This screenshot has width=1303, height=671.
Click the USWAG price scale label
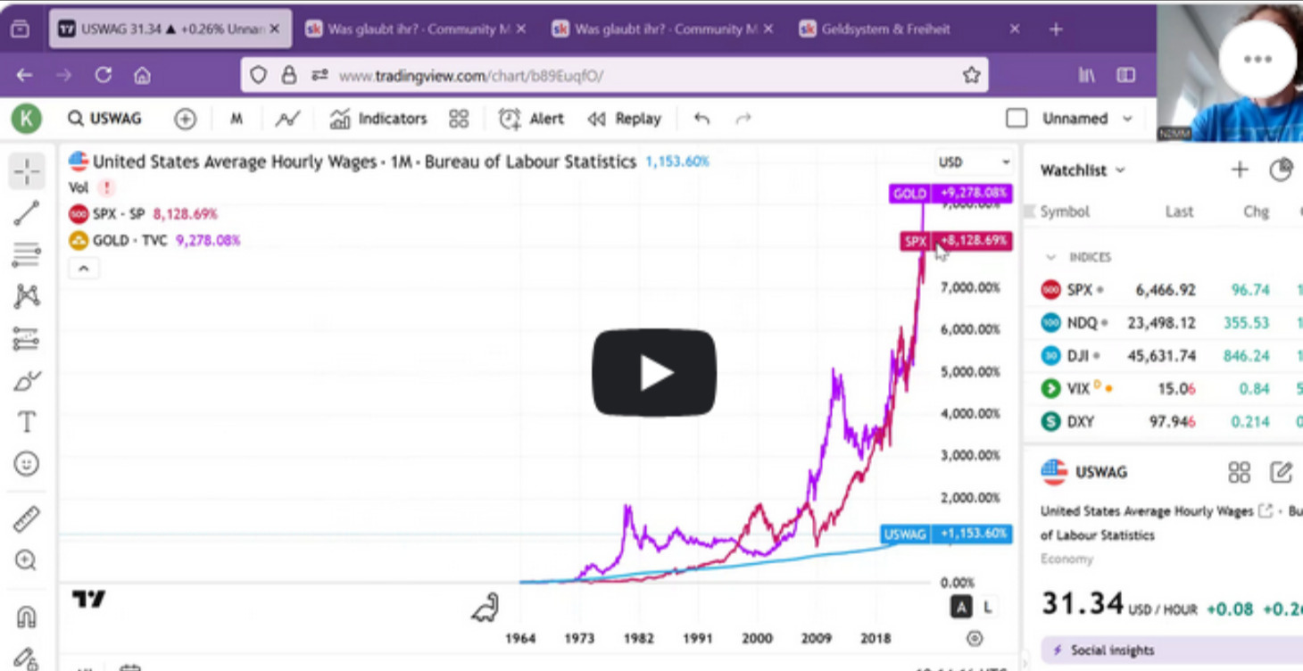pos(946,534)
